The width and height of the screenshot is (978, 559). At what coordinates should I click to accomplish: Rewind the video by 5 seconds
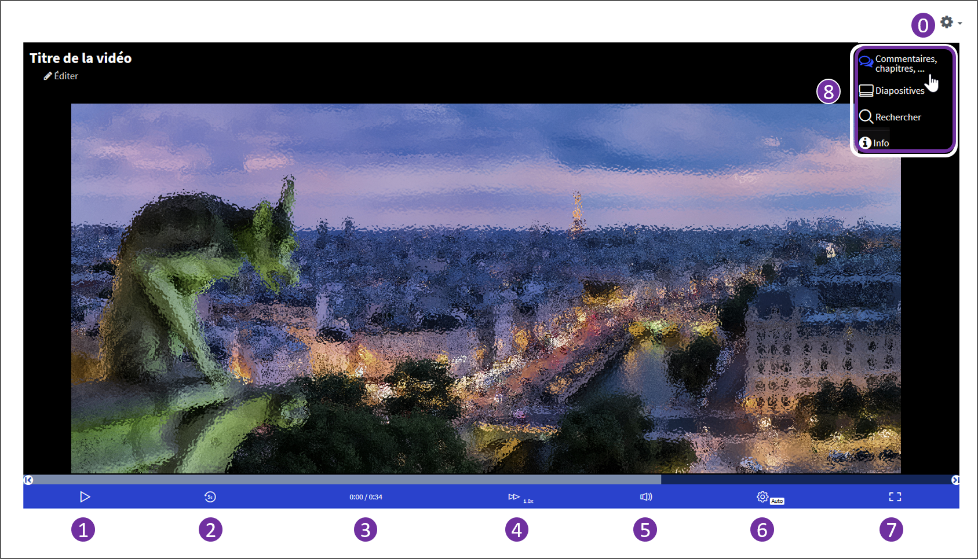tap(210, 497)
